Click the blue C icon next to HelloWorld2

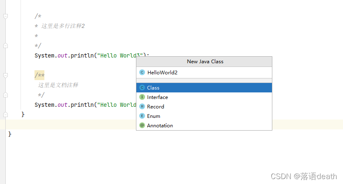click(x=142, y=72)
